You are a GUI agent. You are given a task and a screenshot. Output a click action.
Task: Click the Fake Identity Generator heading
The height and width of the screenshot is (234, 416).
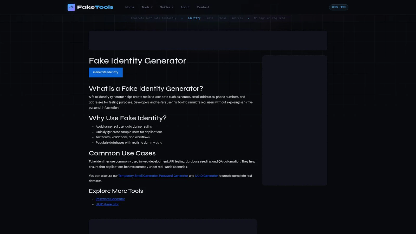click(x=138, y=61)
